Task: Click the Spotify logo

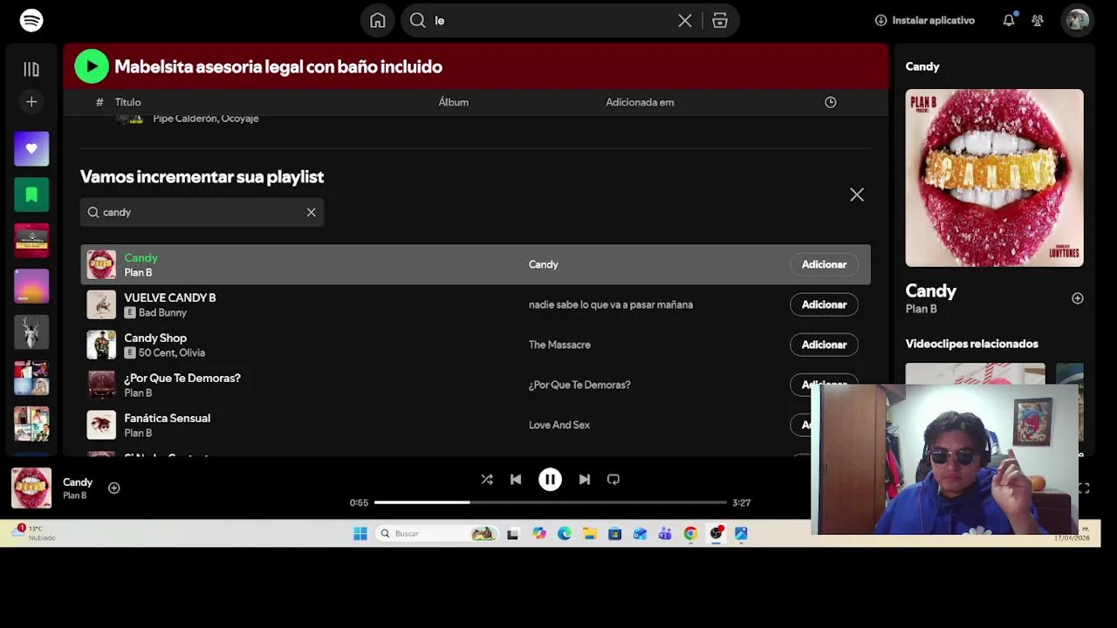Action: point(31,20)
